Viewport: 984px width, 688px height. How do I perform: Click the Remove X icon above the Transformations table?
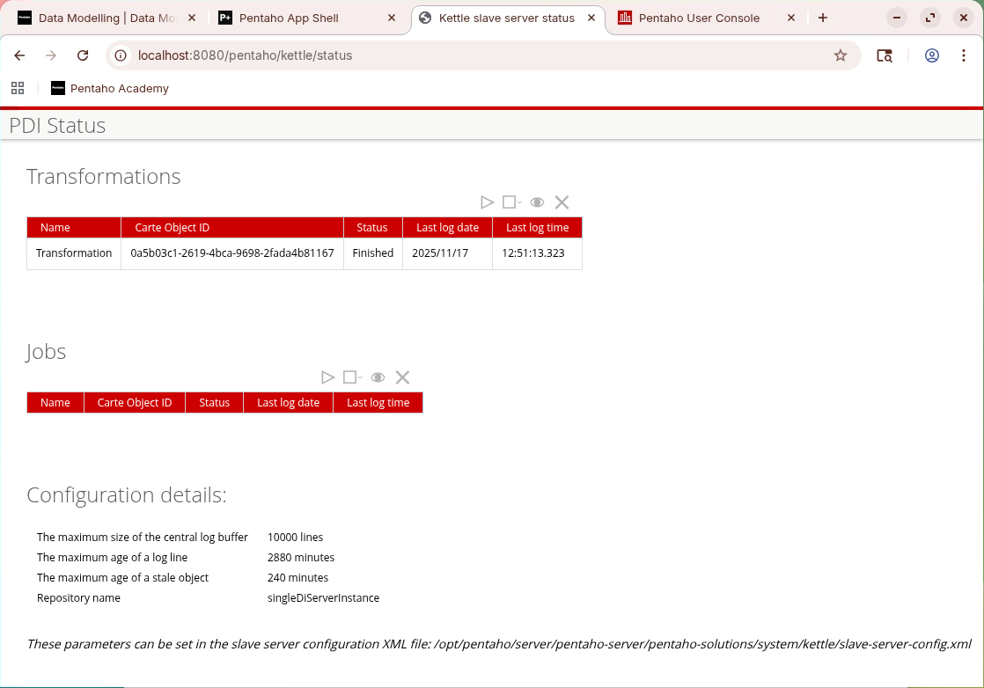pyautogui.click(x=562, y=202)
